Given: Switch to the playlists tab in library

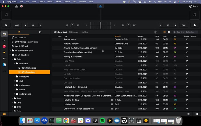Looking at the screenshot, I should (19, 32).
